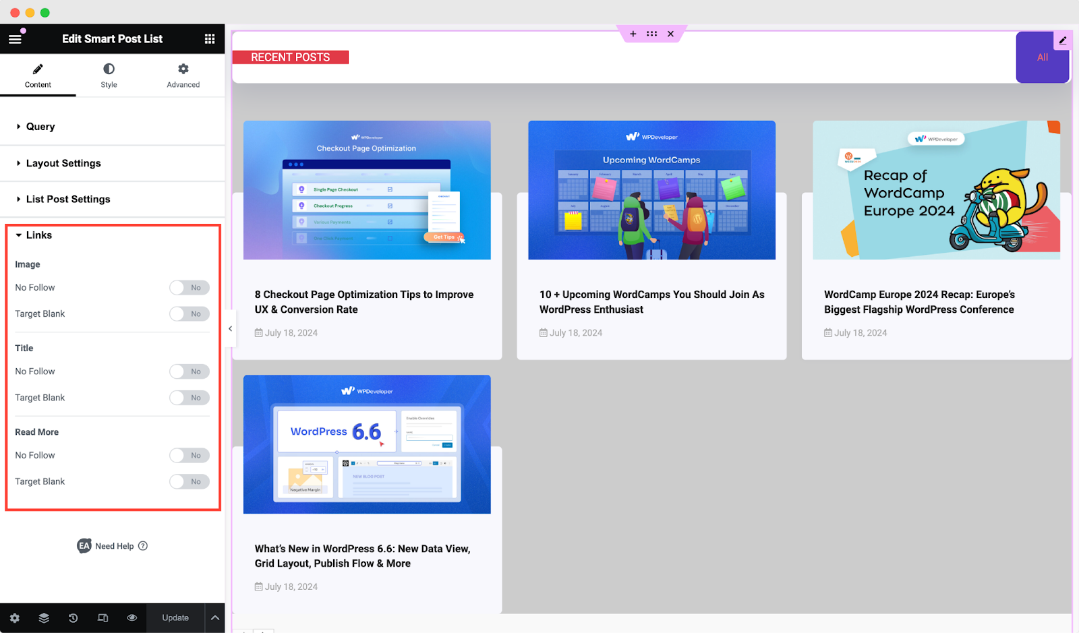
Task: Collapse the Links section
Action: coord(112,235)
